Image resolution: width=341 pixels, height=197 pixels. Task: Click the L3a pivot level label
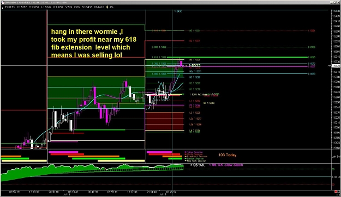tap(195, 119)
